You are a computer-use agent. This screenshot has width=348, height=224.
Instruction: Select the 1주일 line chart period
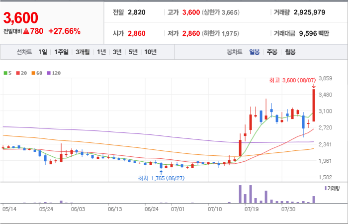[61, 52]
